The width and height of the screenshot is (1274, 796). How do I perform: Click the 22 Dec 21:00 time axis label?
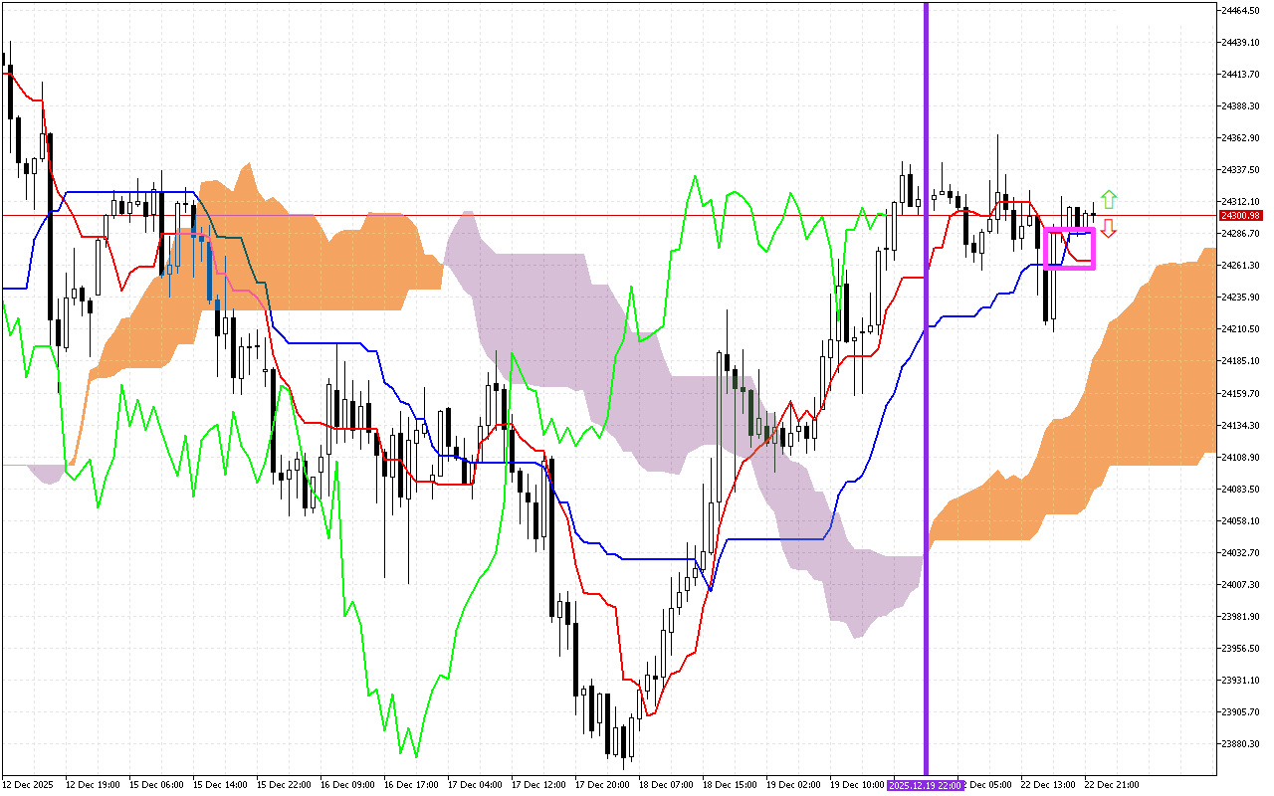tap(1111, 785)
